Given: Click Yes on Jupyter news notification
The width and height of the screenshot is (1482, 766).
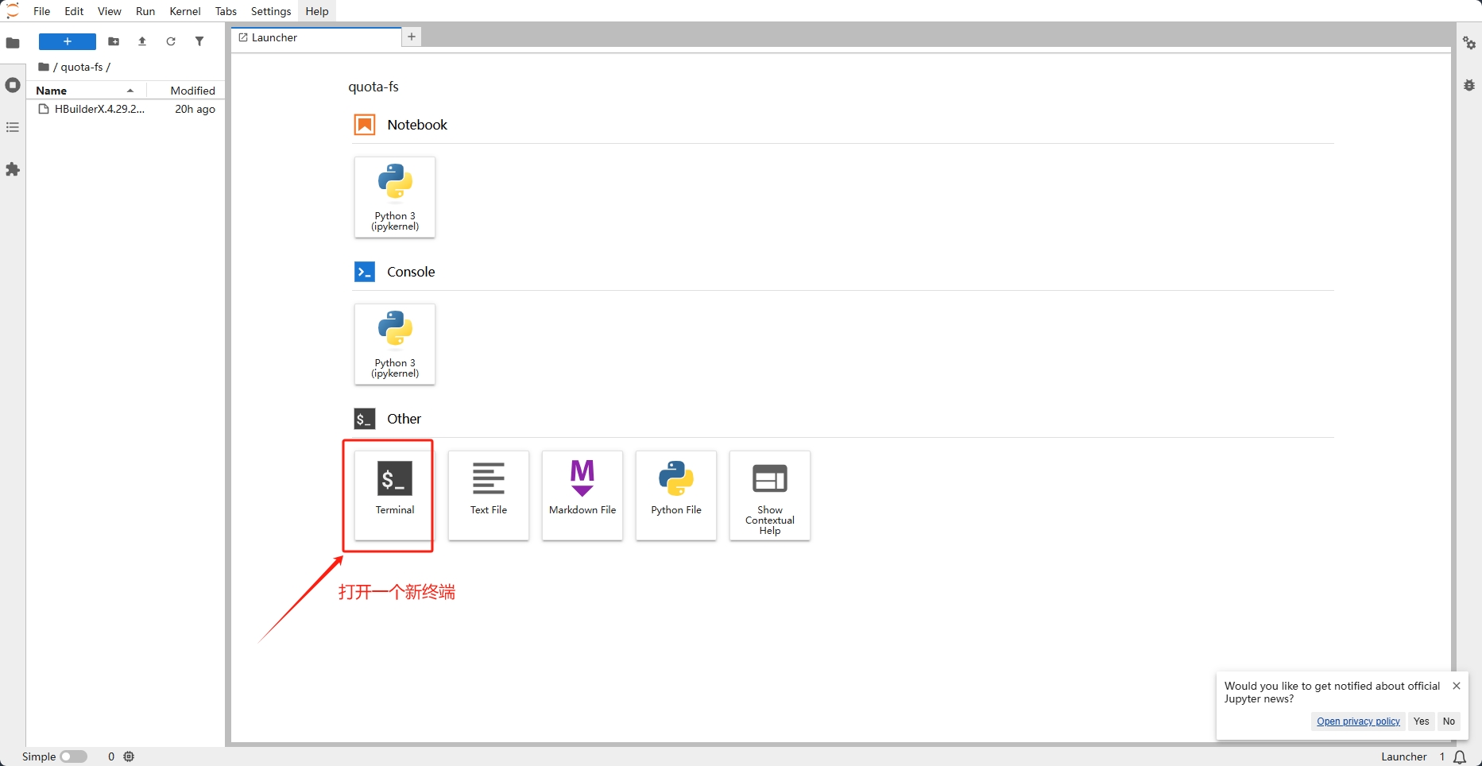Looking at the screenshot, I should click(x=1422, y=722).
